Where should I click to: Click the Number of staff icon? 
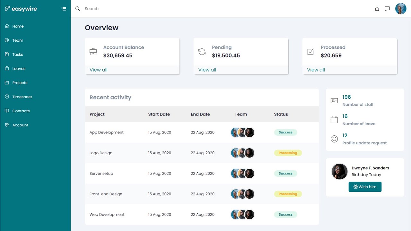334,101
